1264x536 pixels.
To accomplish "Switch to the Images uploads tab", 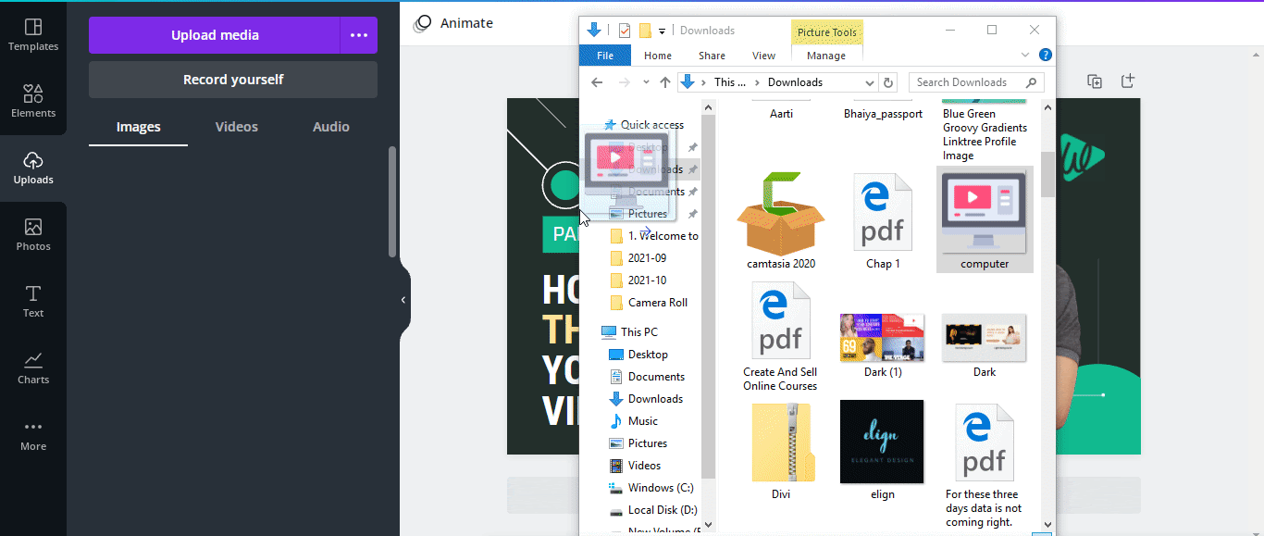I will [139, 127].
